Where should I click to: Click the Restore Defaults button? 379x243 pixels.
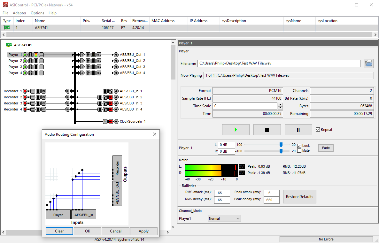[x=299, y=197]
